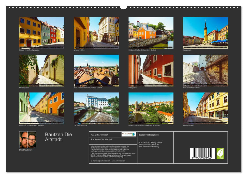Click the email link info@calvendo.com
Viewport: 247px width, 178px height.
point(104,161)
